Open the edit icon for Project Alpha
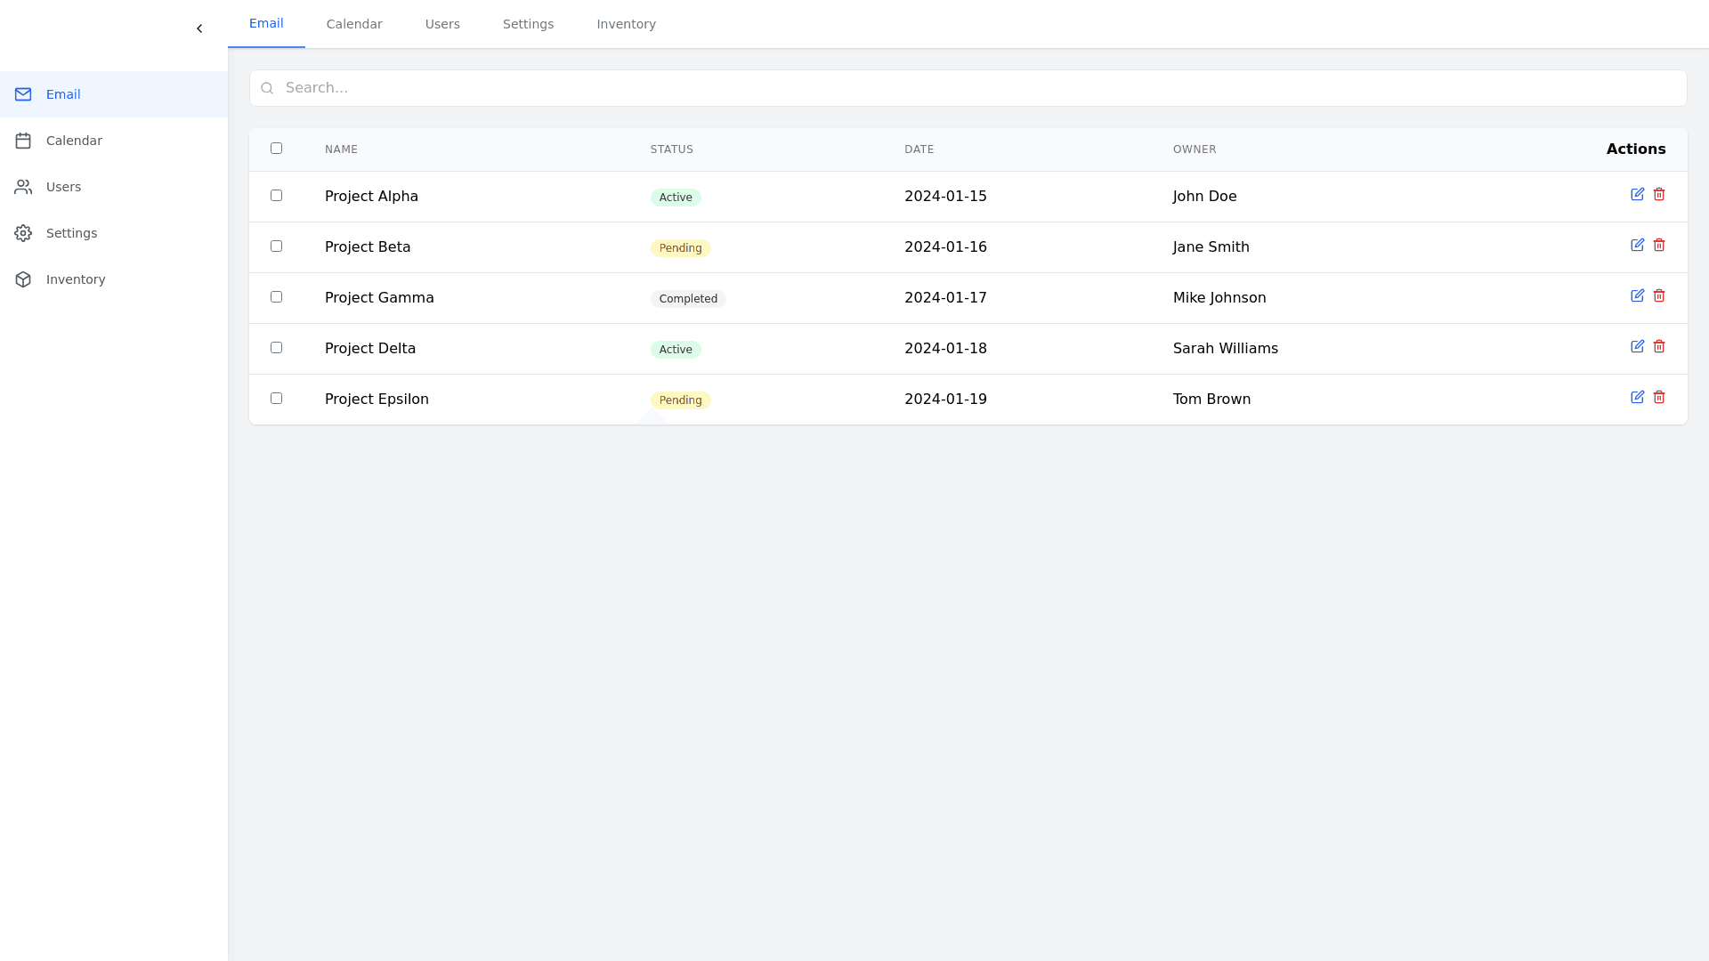This screenshot has height=961, width=1709. point(1639,194)
